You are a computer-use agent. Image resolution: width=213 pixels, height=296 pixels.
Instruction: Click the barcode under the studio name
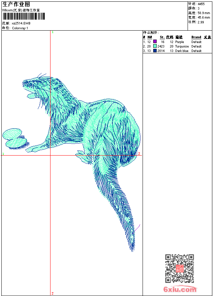(24, 16)
